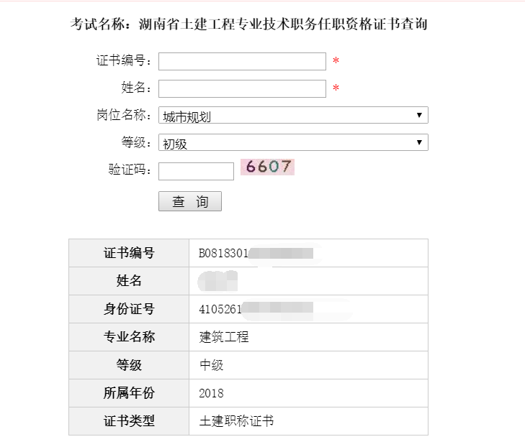Open the 岗位名称 dropdown showing 城市规划
This screenshot has width=525, height=447.
tap(293, 116)
